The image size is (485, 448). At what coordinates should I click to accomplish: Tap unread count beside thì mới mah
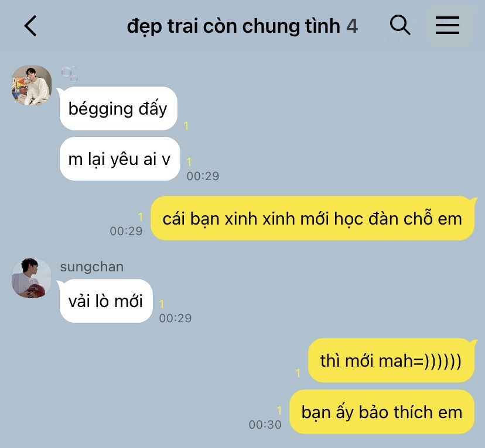[x=298, y=373]
